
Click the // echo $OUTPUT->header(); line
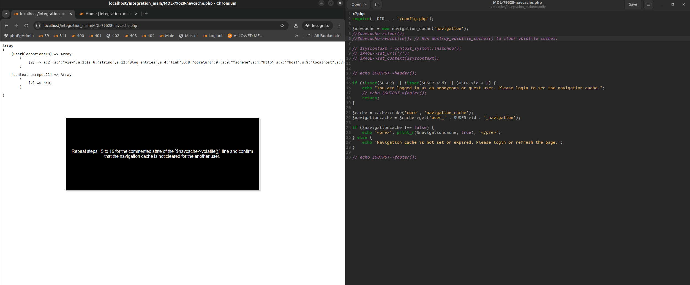pos(384,73)
